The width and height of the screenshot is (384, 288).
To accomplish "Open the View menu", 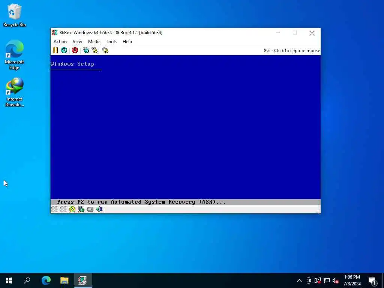I will click(x=77, y=42).
